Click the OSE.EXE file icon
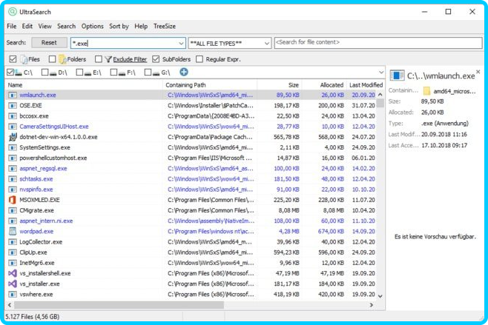The height and width of the screenshot is (325, 488). pyautogui.click(x=12, y=106)
